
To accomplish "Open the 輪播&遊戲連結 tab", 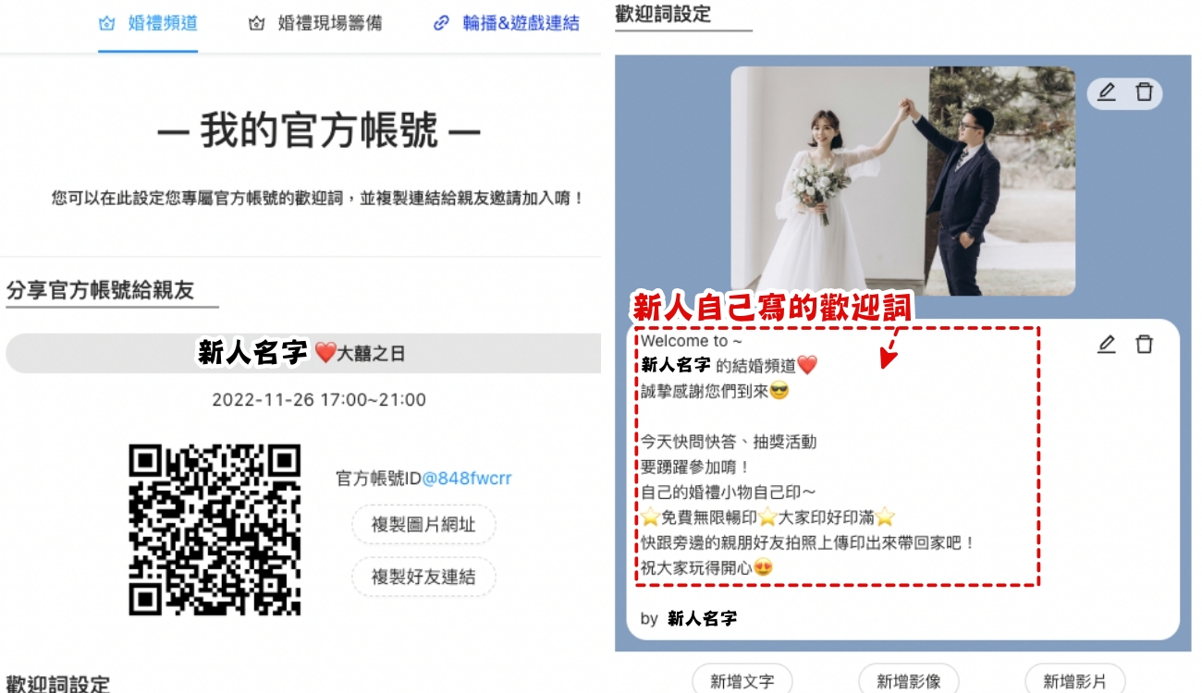I will pyautogui.click(x=506, y=24).
